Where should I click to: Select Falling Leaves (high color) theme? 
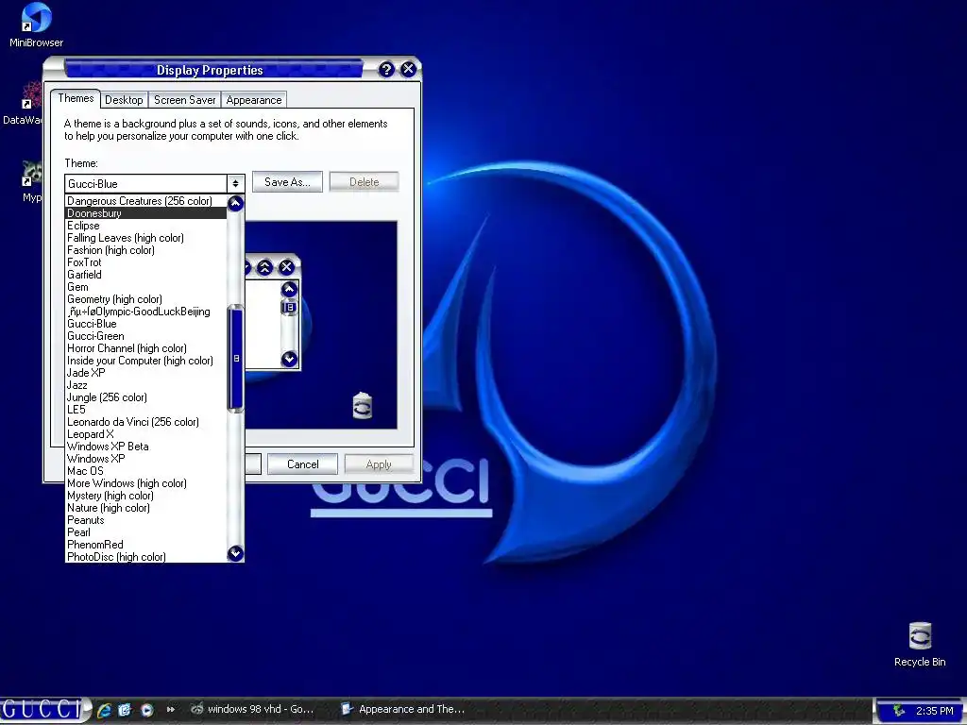(x=146, y=238)
